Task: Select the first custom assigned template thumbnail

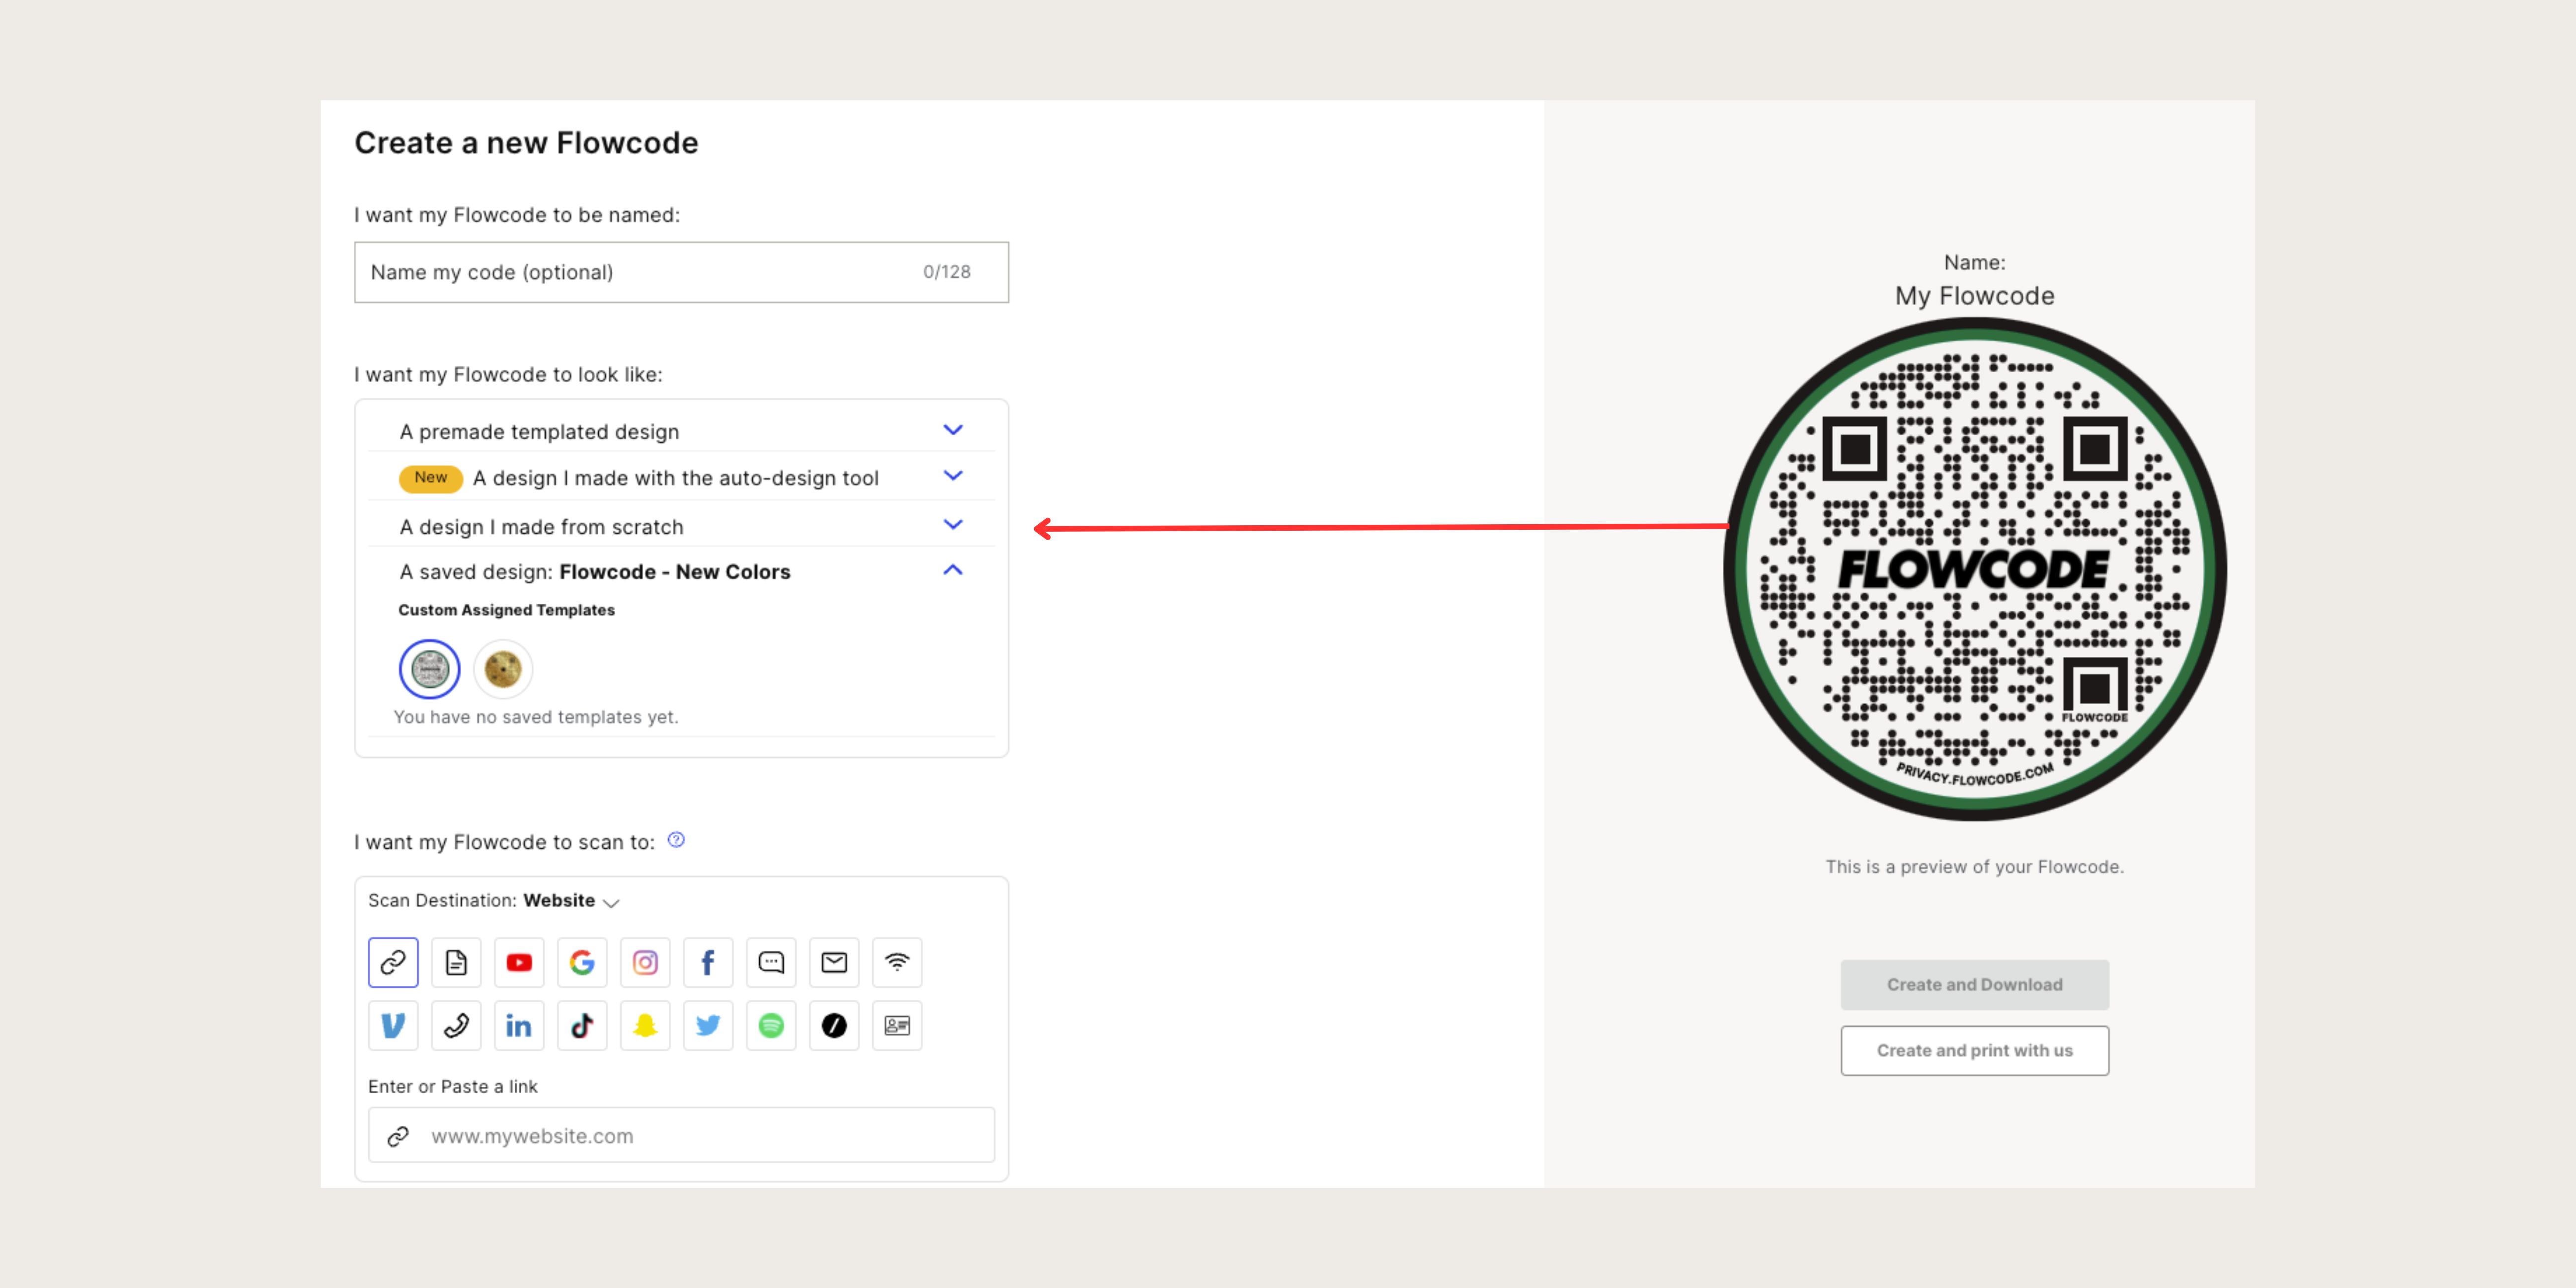Action: point(428,668)
